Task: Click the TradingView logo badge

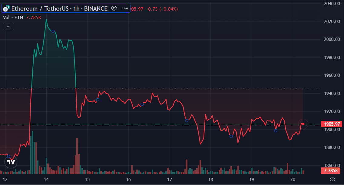Action: pyautogui.click(x=11, y=162)
